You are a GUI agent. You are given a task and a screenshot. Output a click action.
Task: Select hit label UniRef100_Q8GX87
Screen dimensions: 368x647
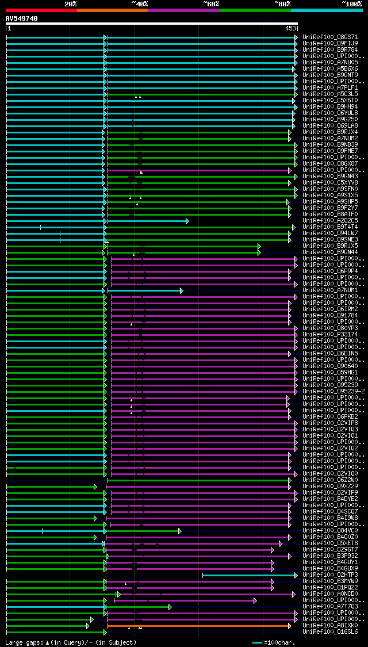point(330,163)
